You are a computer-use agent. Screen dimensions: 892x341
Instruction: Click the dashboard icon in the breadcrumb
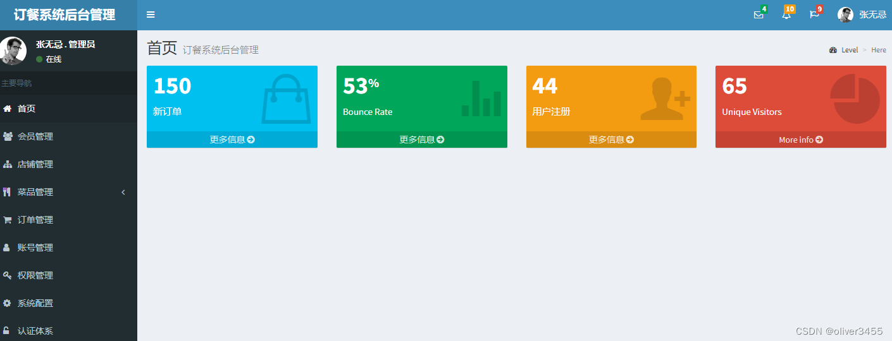pos(833,50)
